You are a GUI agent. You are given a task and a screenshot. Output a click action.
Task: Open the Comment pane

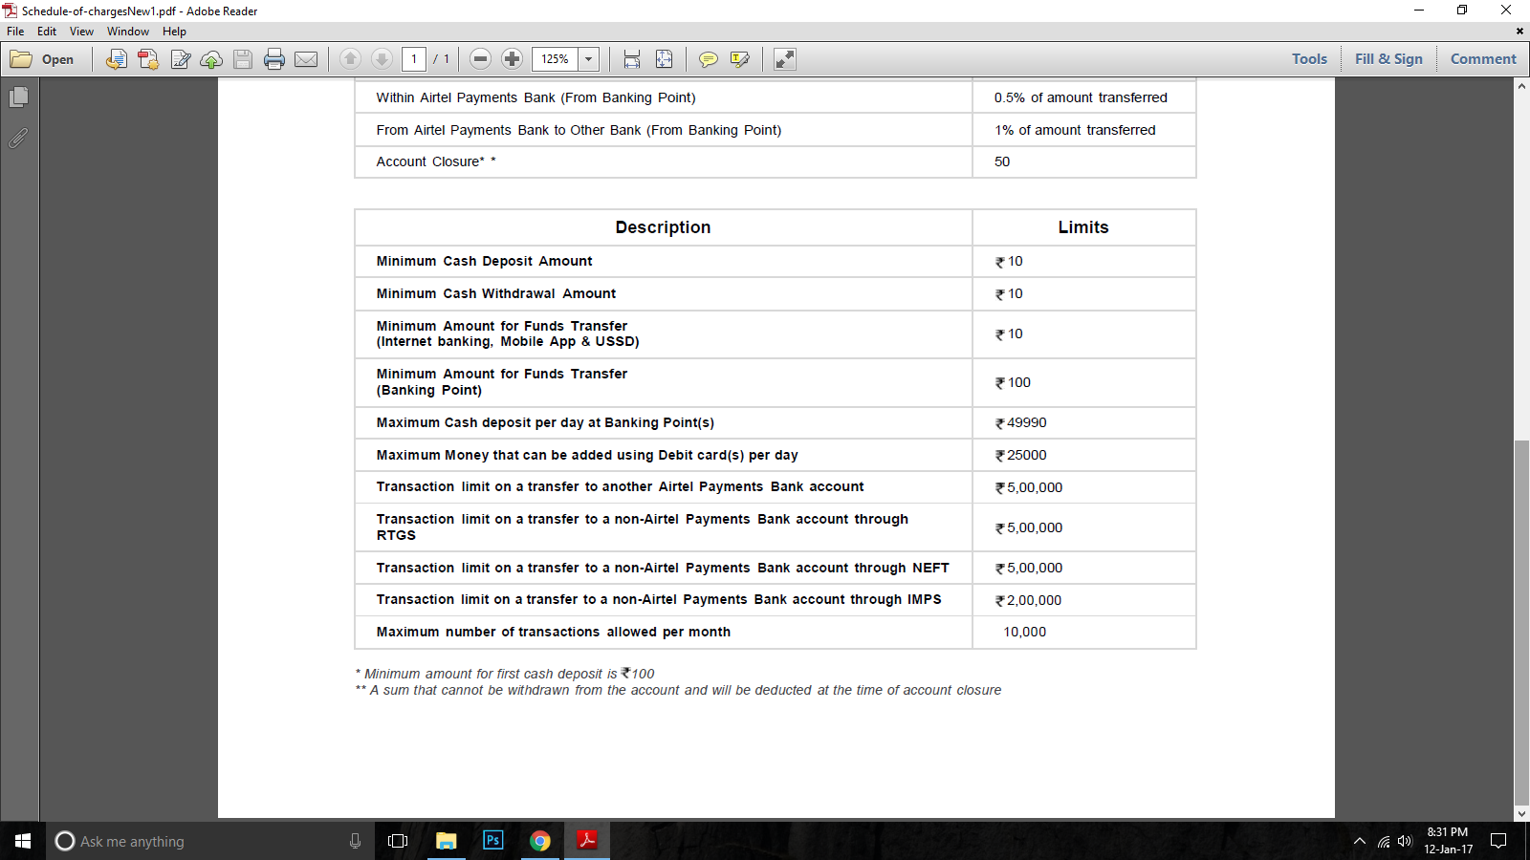[1483, 59]
